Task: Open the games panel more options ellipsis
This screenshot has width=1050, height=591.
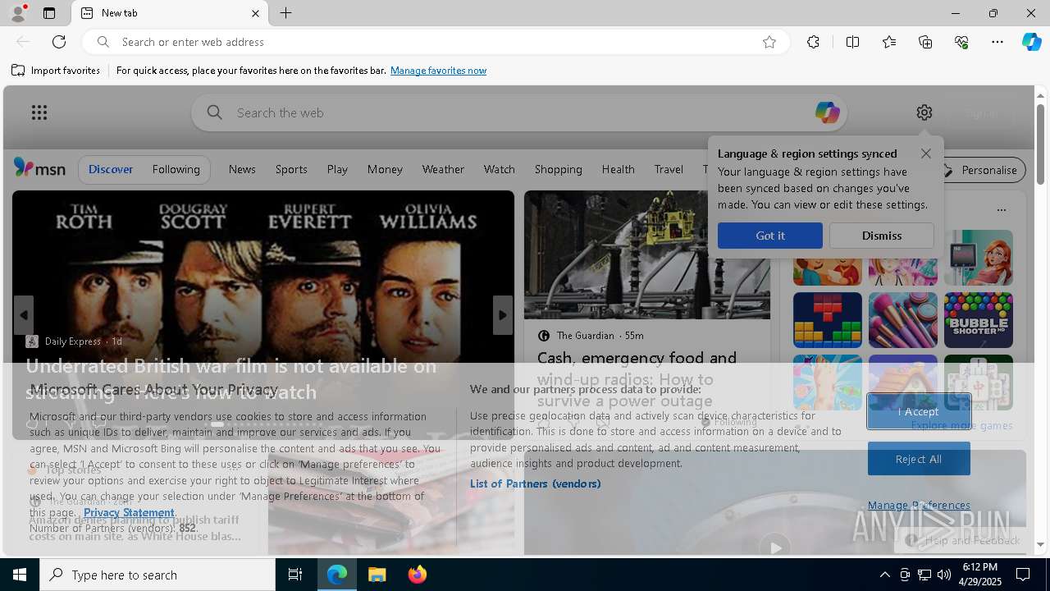Action: tap(1002, 210)
